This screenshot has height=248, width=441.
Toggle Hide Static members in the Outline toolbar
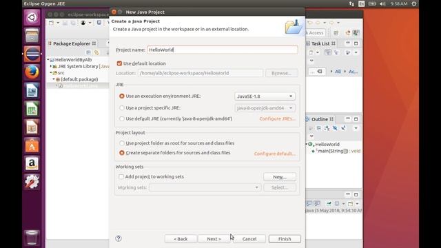[x=343, y=128]
